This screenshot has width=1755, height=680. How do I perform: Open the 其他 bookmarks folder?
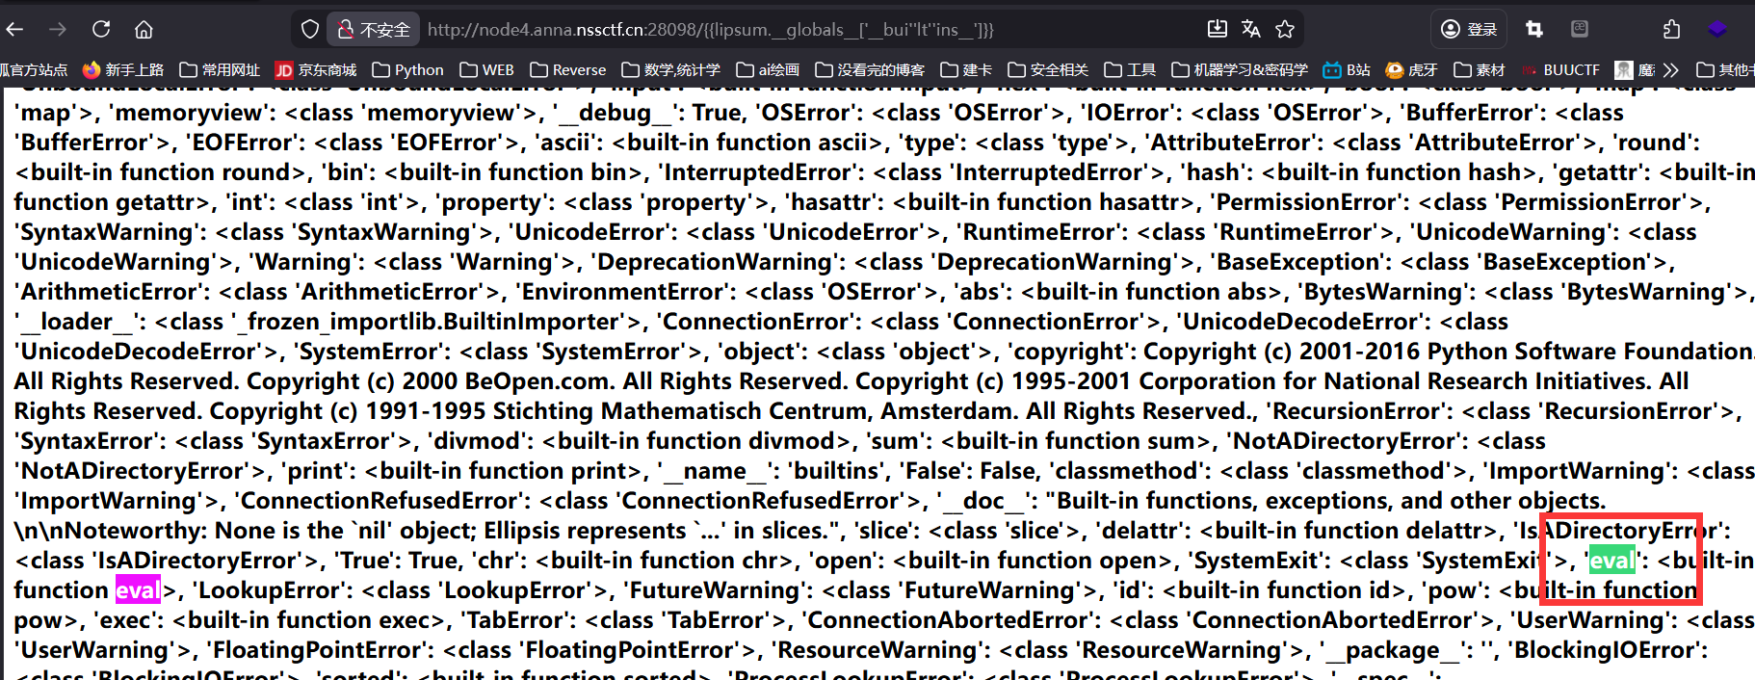click(x=1724, y=70)
